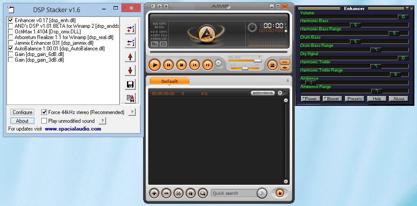Click the Enhancer About button
The width and height of the screenshot is (417, 206).
tap(399, 98)
